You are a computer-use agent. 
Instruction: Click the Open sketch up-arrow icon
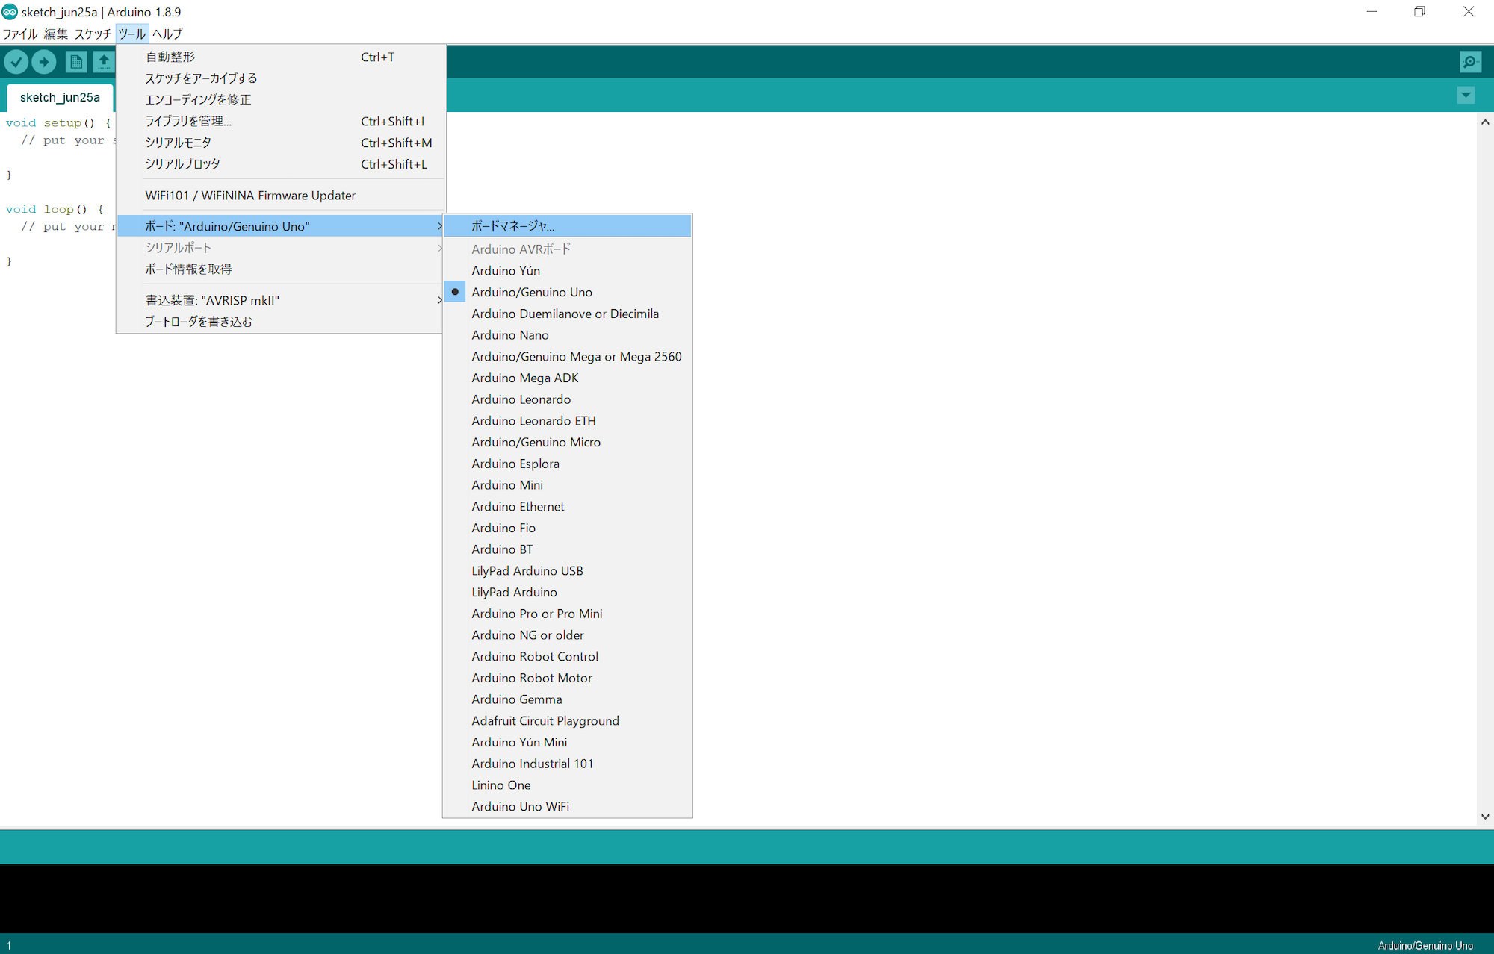[104, 62]
